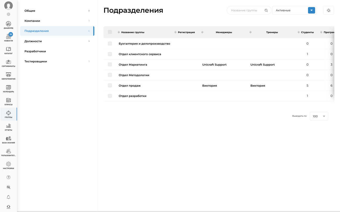The width and height of the screenshot is (340, 212).
Task: Open Новости with the 35 badge
Action: 8,38
